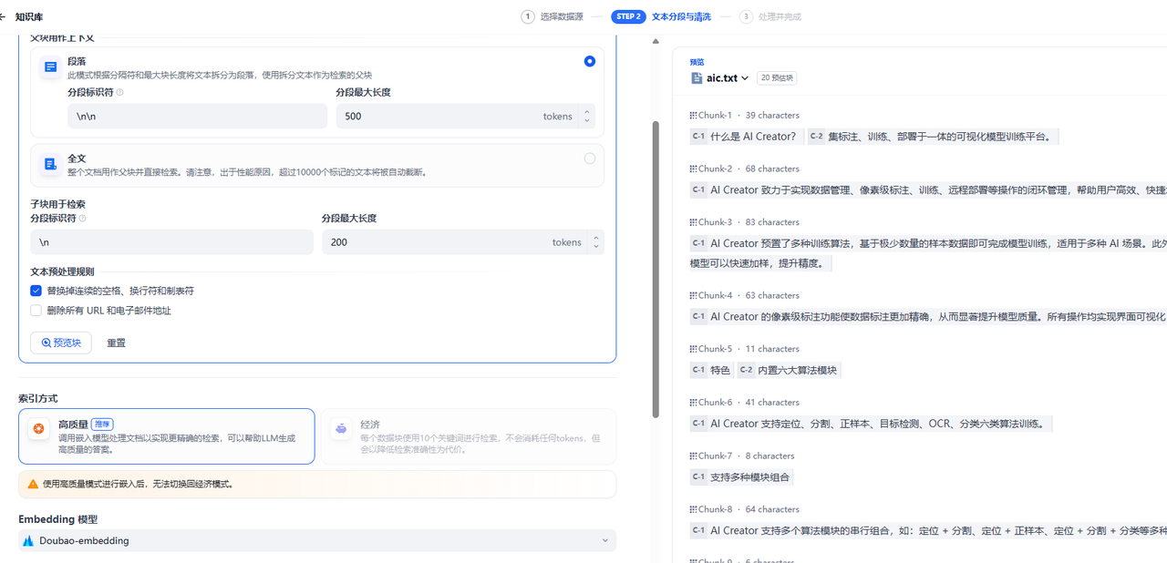The width and height of the screenshot is (1167, 563).
Task: Click the Doubao-embedding model logo icon
Action: tap(28, 541)
